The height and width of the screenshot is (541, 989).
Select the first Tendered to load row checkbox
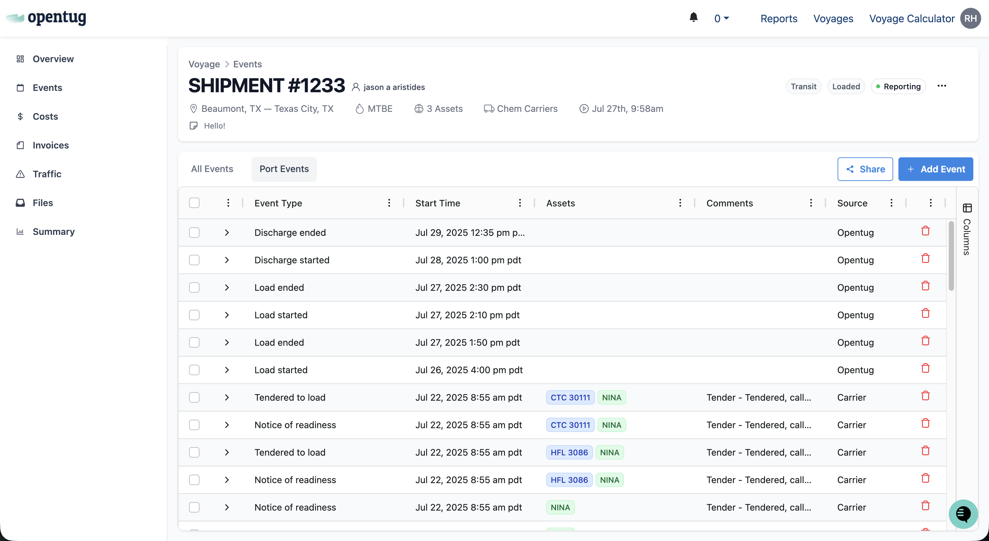click(x=194, y=397)
